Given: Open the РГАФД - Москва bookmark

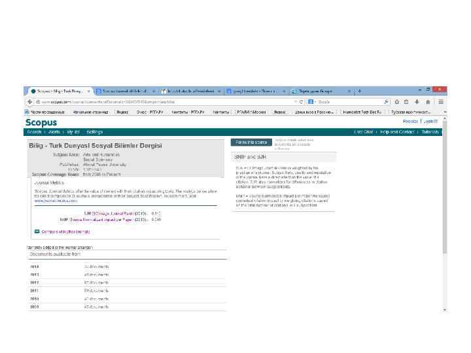Looking at the screenshot, I should [251, 112].
